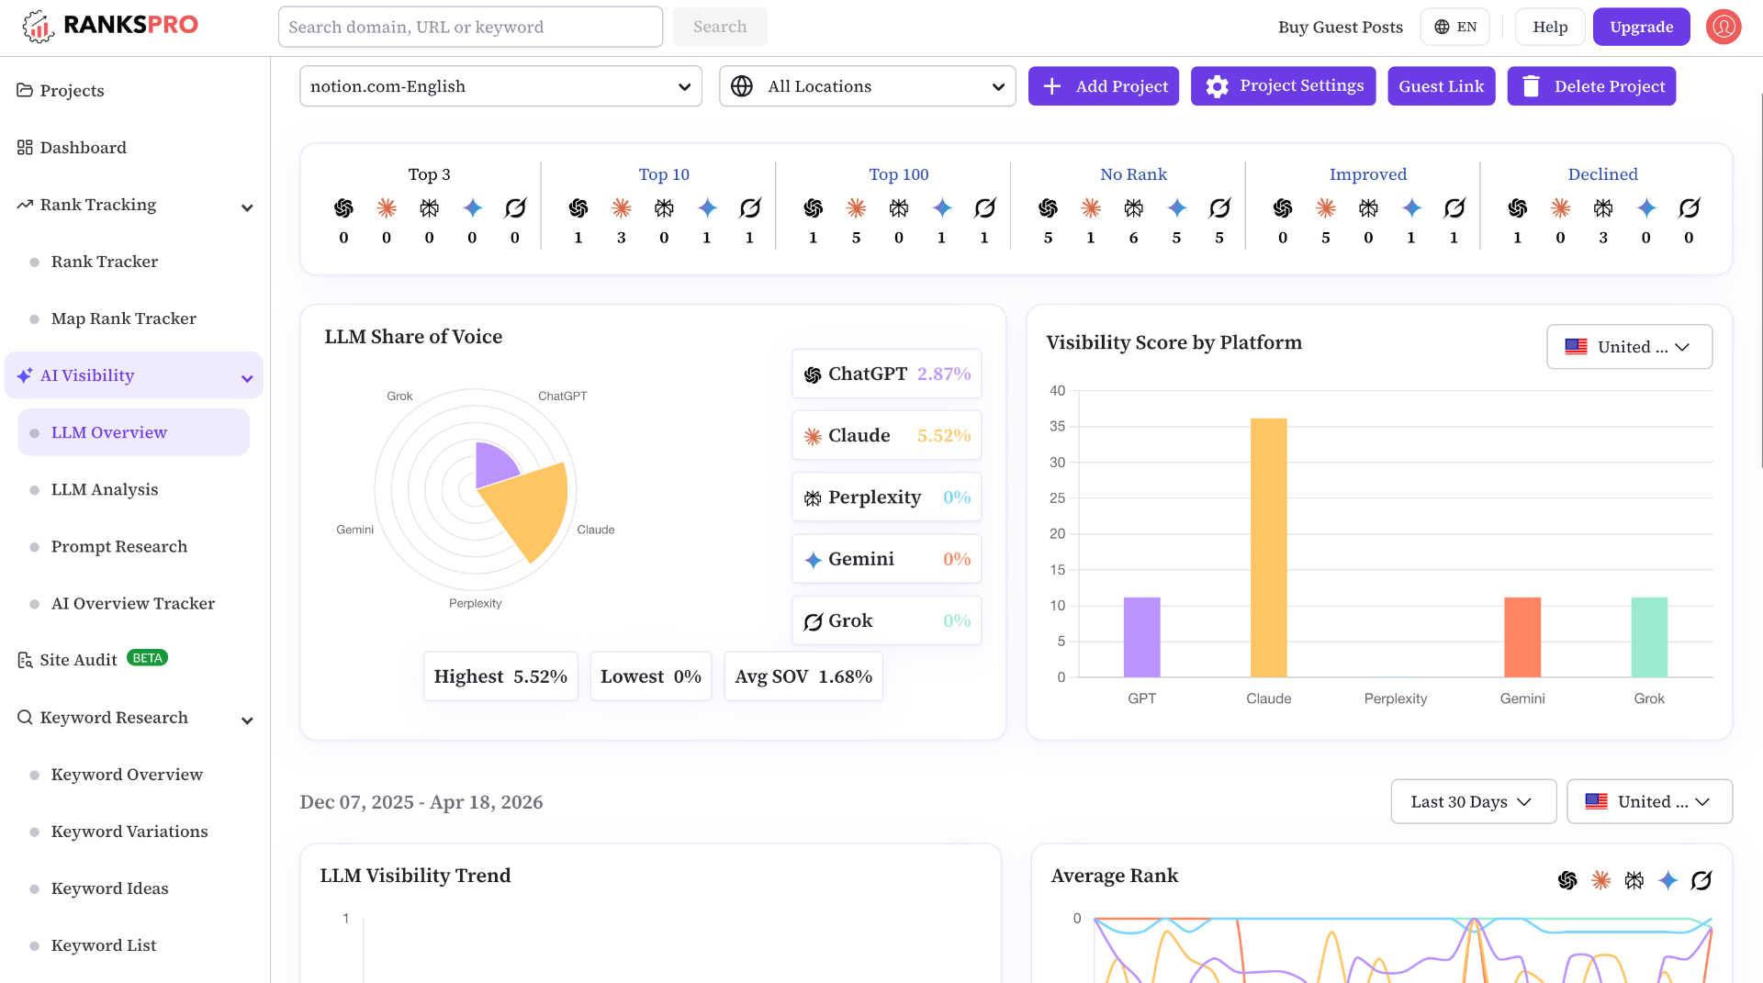Collapse the Keyword Research chevron

[x=247, y=720]
